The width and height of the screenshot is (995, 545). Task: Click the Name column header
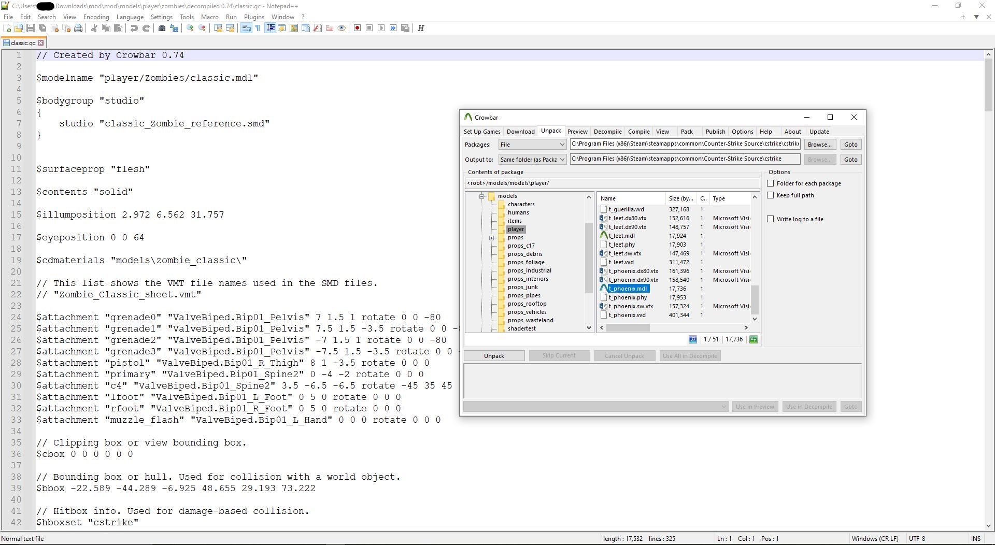point(631,198)
